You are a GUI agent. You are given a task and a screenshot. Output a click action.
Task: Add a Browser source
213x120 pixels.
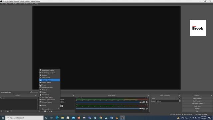point(50,75)
